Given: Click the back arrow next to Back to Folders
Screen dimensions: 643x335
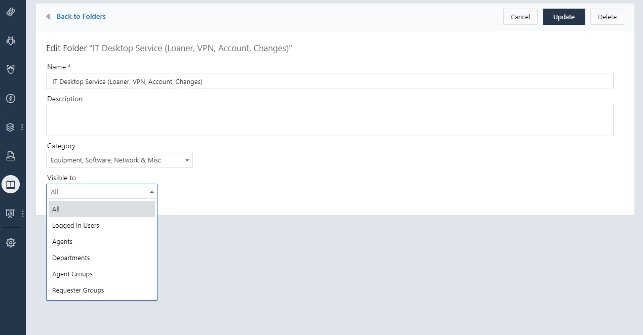Looking at the screenshot, I should coord(48,17).
